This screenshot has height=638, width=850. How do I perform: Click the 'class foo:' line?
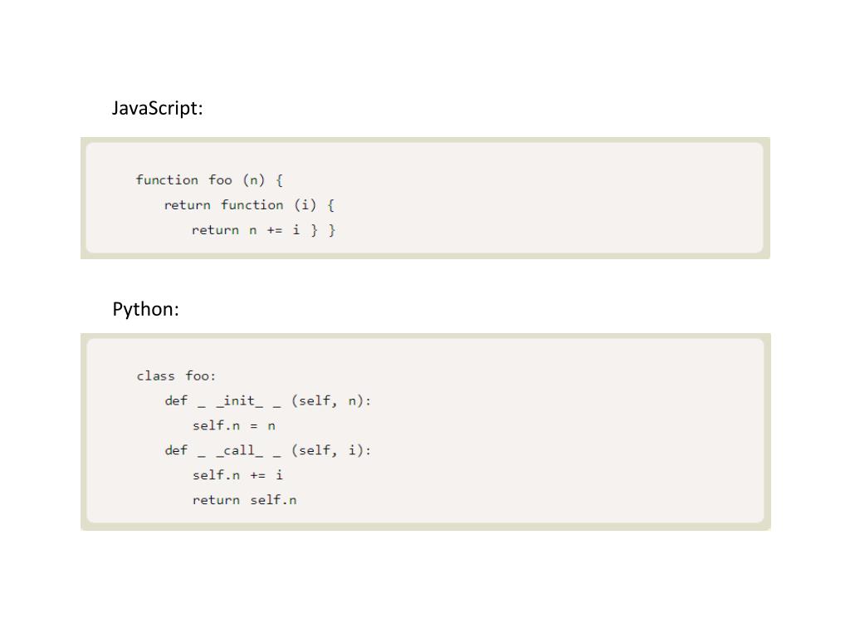[x=176, y=376]
